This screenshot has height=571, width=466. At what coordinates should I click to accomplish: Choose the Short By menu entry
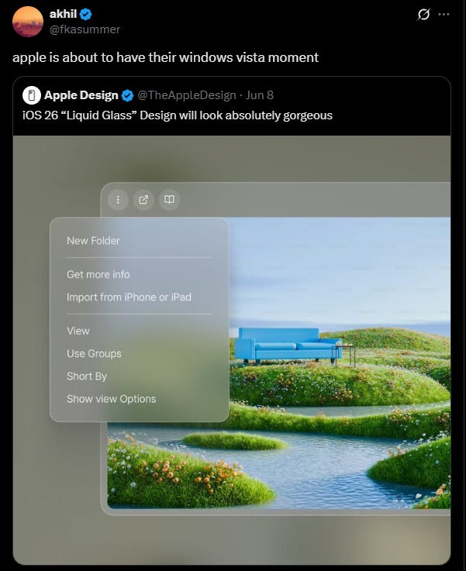point(87,377)
